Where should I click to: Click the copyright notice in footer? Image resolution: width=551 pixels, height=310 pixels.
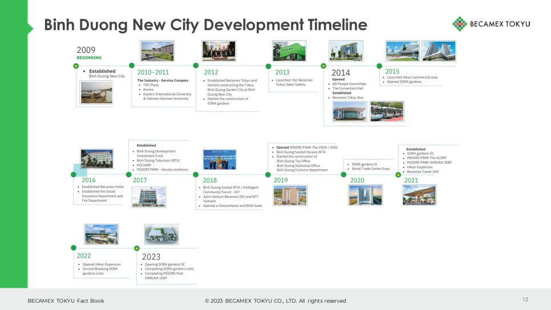pos(275,301)
